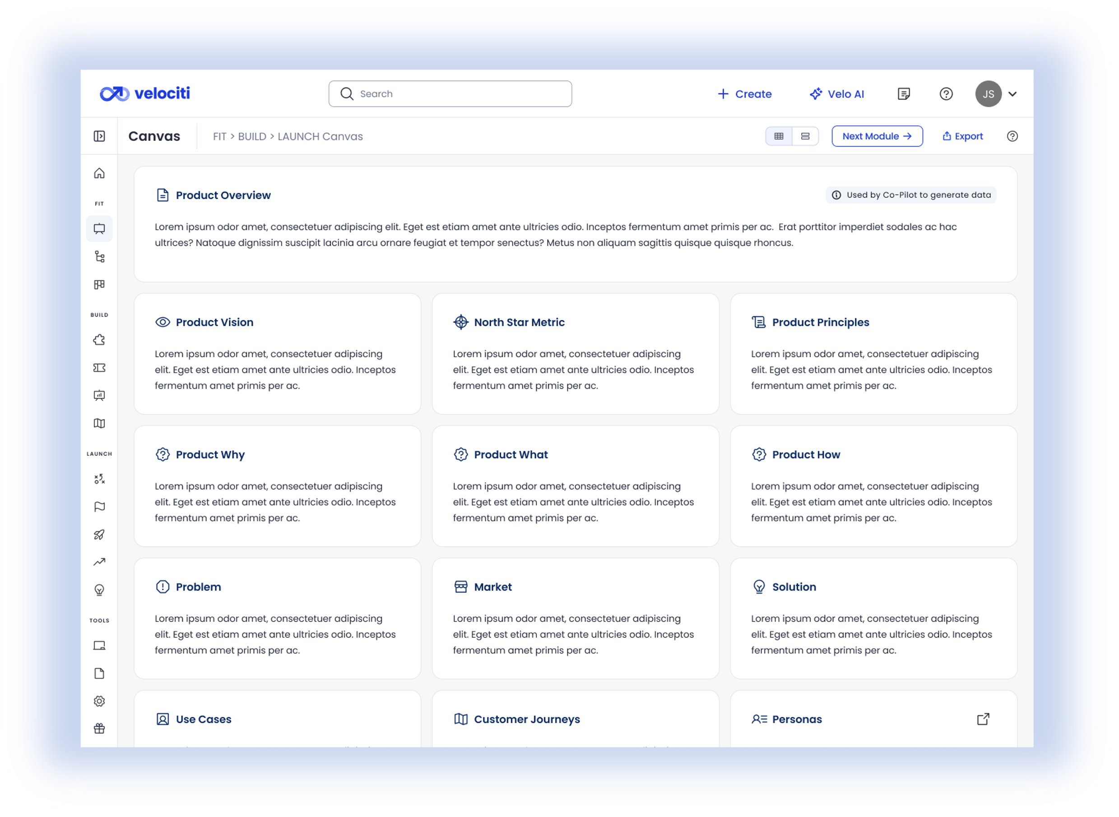Click the gift icon in sidebar
The image size is (1119, 817).
99,729
